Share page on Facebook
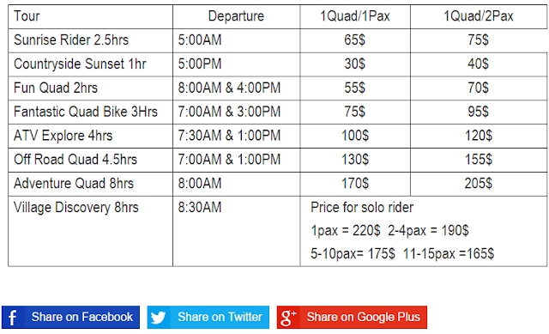Image resolution: width=549 pixels, height=334 pixels. coord(70,317)
